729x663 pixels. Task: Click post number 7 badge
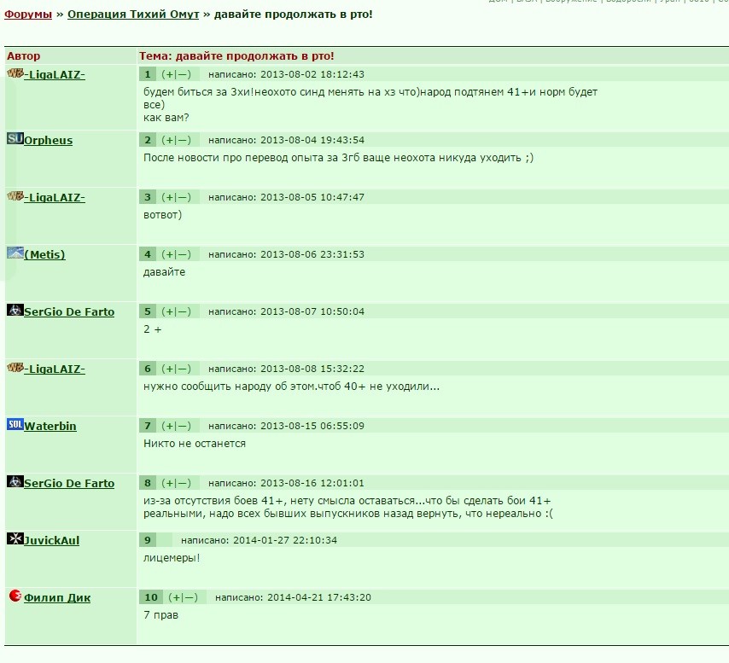pyautogui.click(x=148, y=426)
